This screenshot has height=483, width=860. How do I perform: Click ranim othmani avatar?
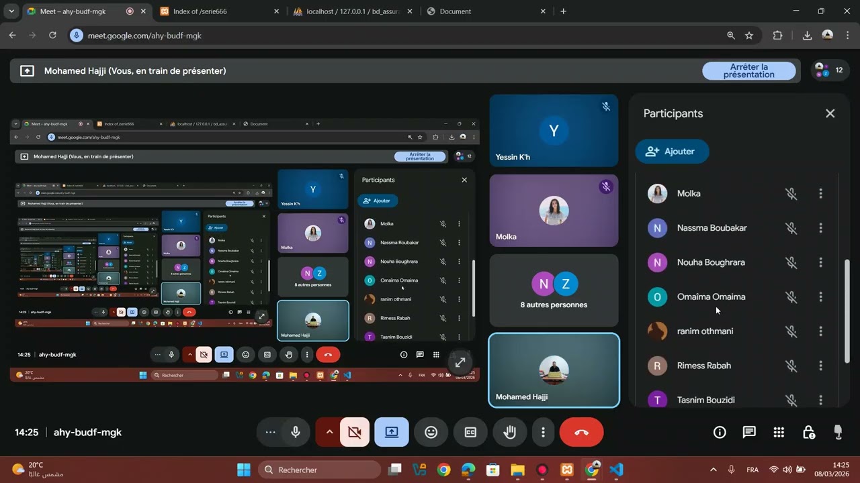(x=657, y=331)
